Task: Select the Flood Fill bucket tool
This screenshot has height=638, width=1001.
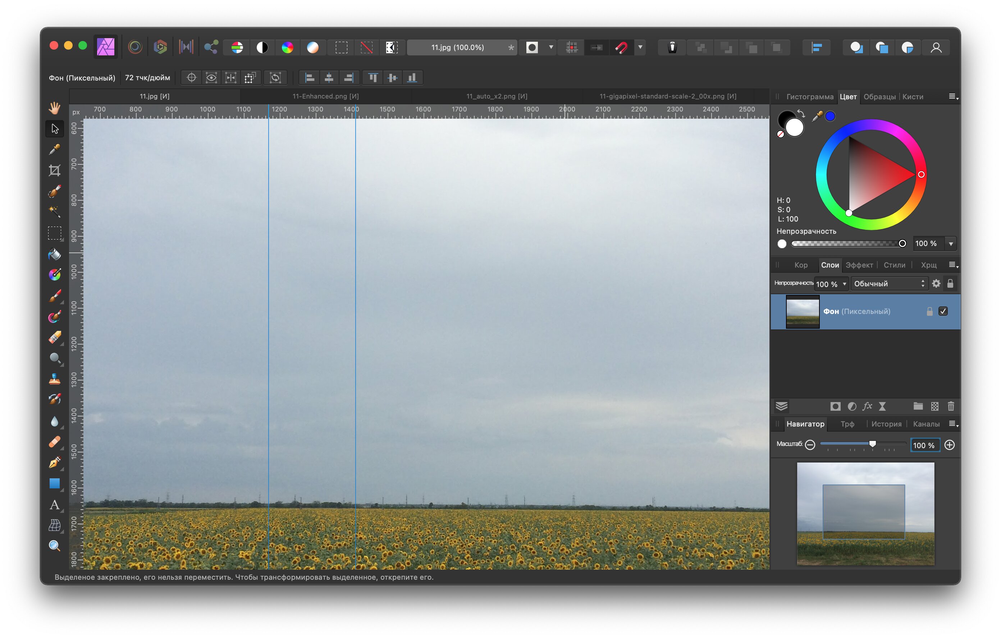Action: [x=54, y=254]
